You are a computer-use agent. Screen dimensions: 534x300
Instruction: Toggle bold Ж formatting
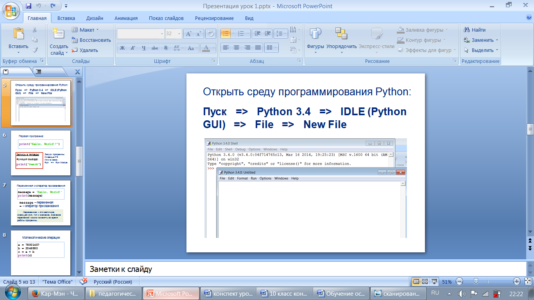point(122,48)
